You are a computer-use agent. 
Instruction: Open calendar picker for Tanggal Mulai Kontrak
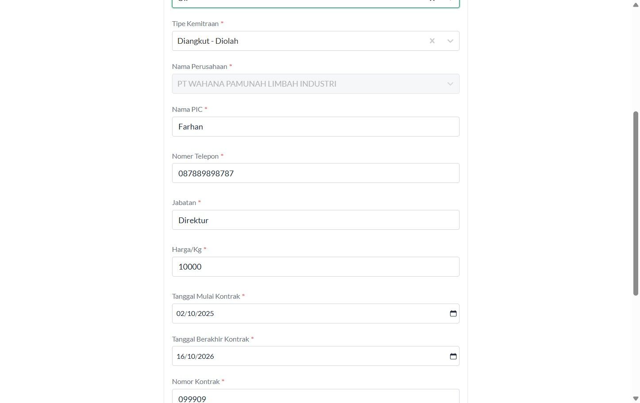(x=453, y=313)
